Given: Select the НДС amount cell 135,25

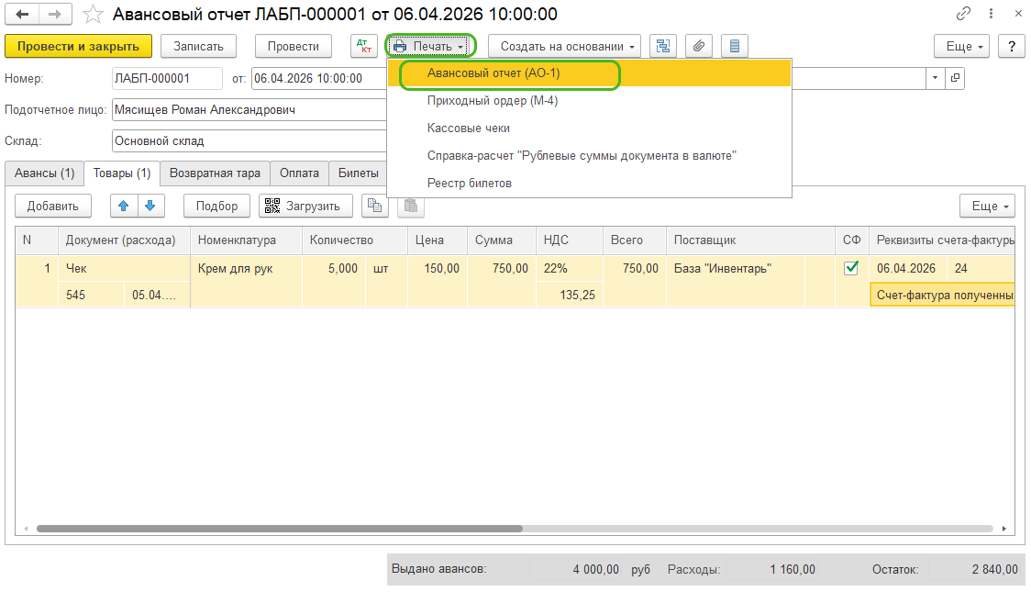Looking at the screenshot, I should coord(570,295).
